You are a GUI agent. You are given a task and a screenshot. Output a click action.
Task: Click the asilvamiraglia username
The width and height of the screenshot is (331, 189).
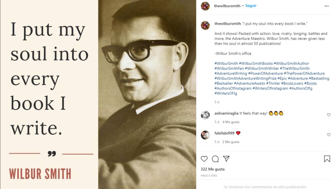(226, 113)
